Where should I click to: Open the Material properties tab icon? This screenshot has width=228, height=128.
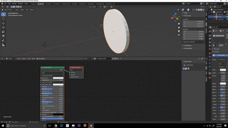[x=210, y=73]
